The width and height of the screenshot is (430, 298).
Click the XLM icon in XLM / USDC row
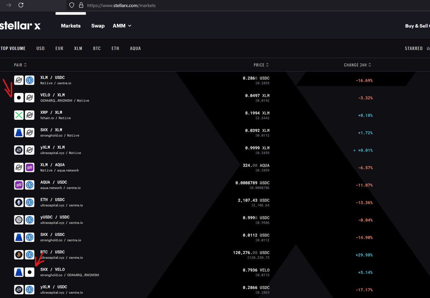tap(19, 80)
